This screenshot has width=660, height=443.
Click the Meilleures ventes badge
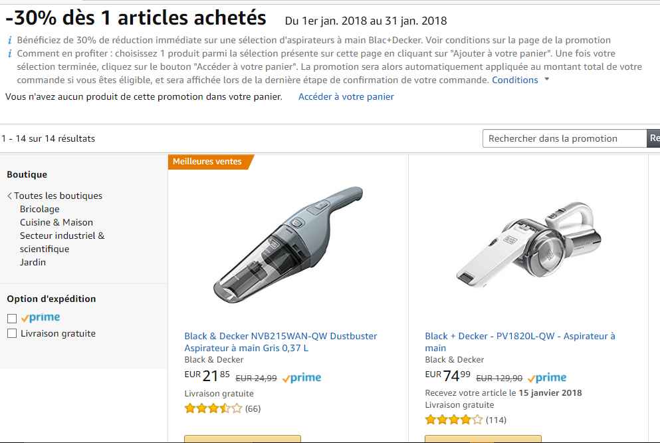(207, 162)
